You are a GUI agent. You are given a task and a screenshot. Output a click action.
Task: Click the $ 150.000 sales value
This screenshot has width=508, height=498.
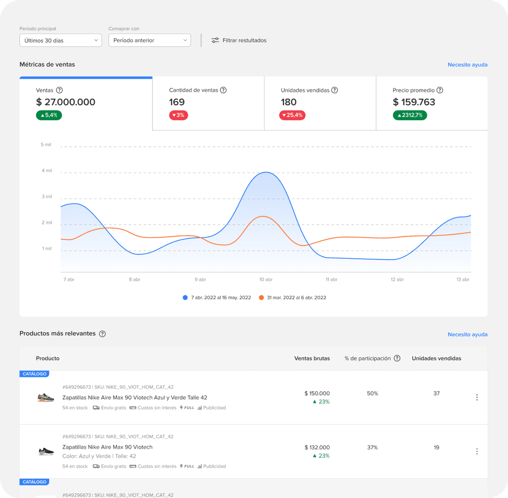tap(317, 393)
